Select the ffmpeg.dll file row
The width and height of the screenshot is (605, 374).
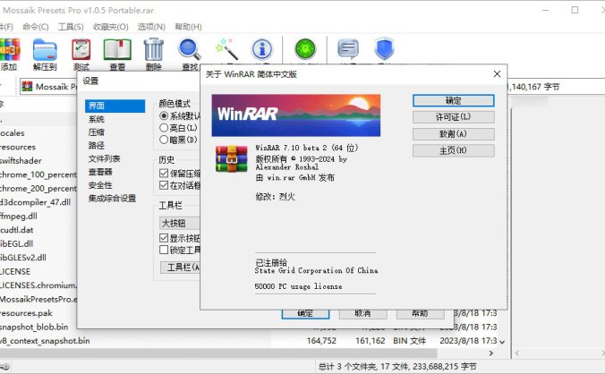pos(19,216)
